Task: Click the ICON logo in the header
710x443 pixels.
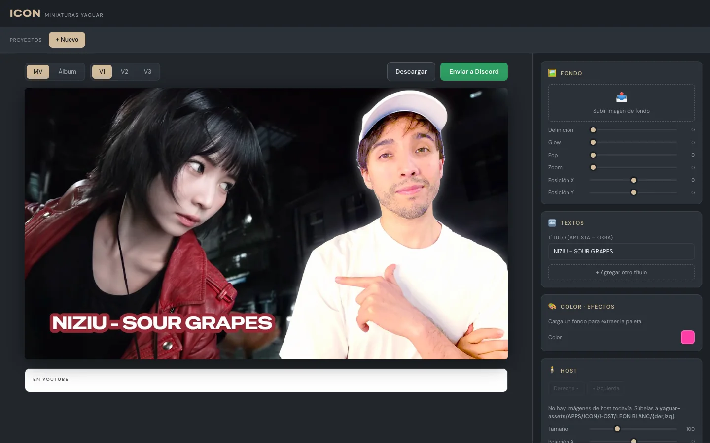Action: click(25, 13)
